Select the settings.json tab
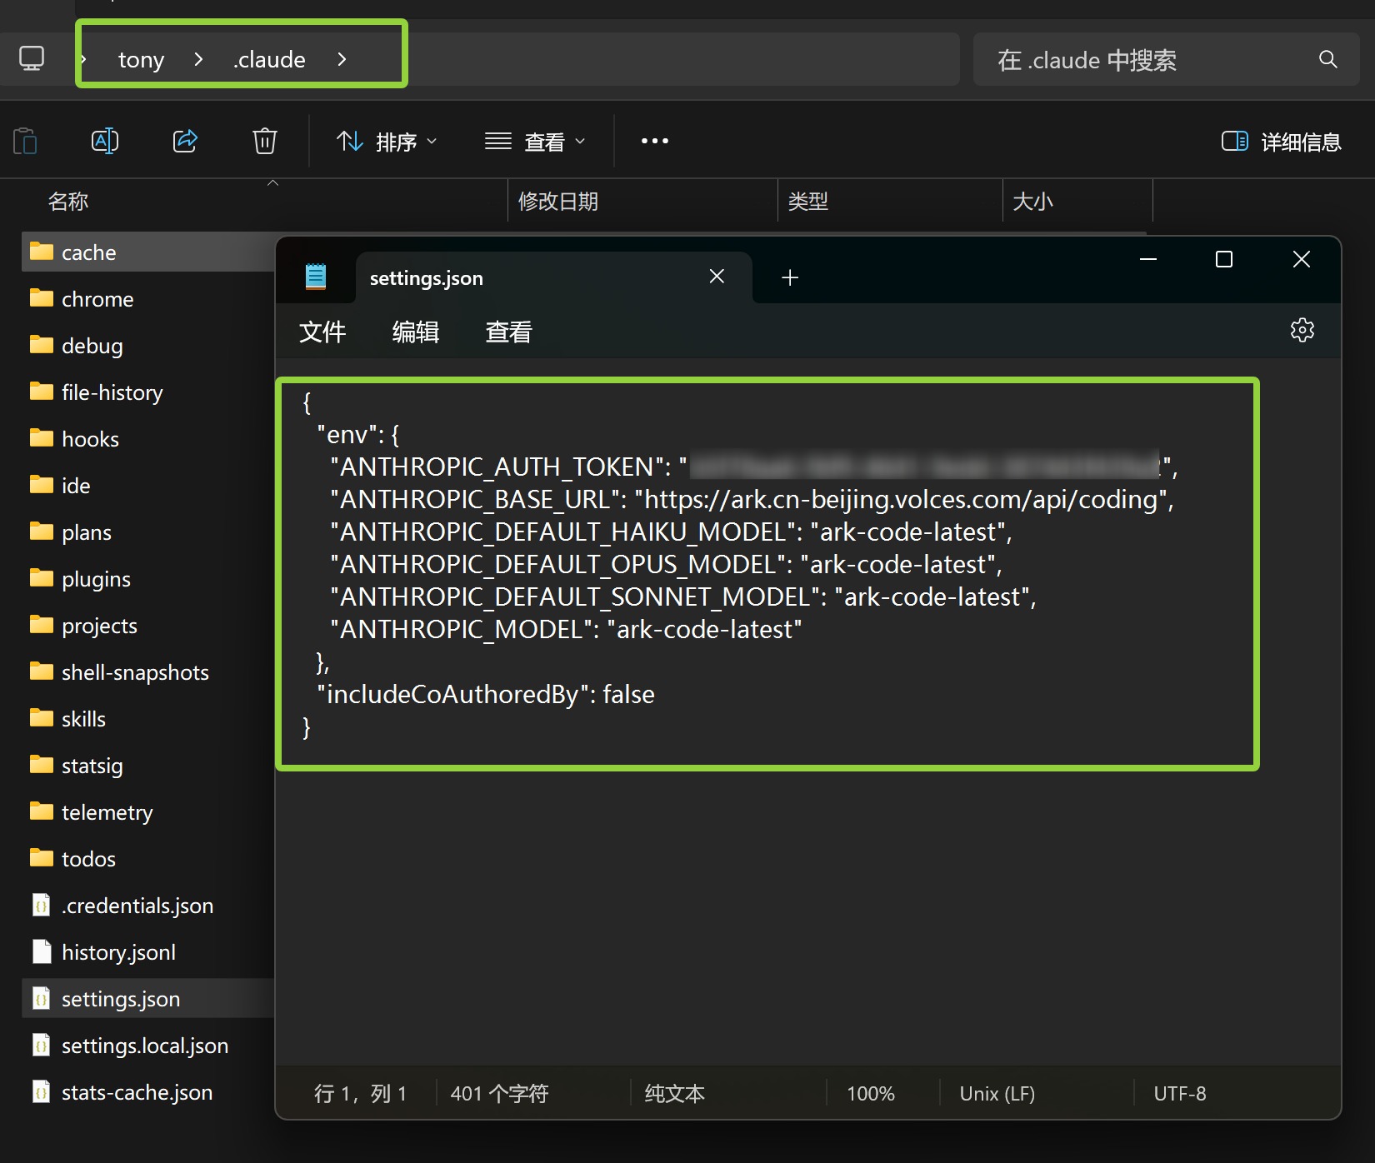Image resolution: width=1375 pixels, height=1163 pixels. (426, 277)
